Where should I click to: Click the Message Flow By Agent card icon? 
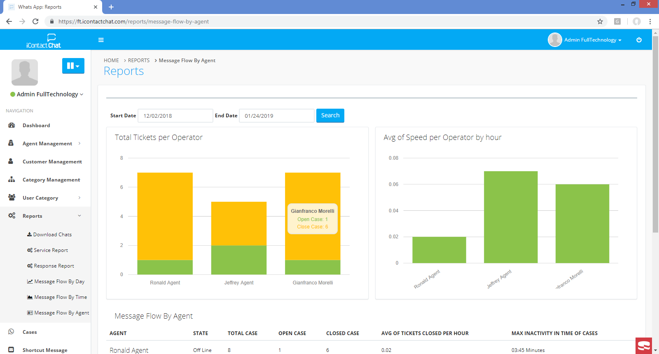30,313
